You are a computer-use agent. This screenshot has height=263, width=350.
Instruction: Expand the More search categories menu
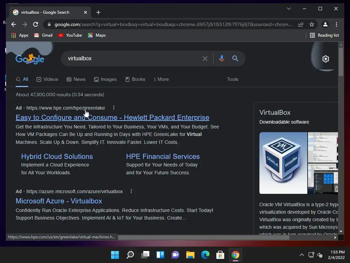tap(161, 79)
